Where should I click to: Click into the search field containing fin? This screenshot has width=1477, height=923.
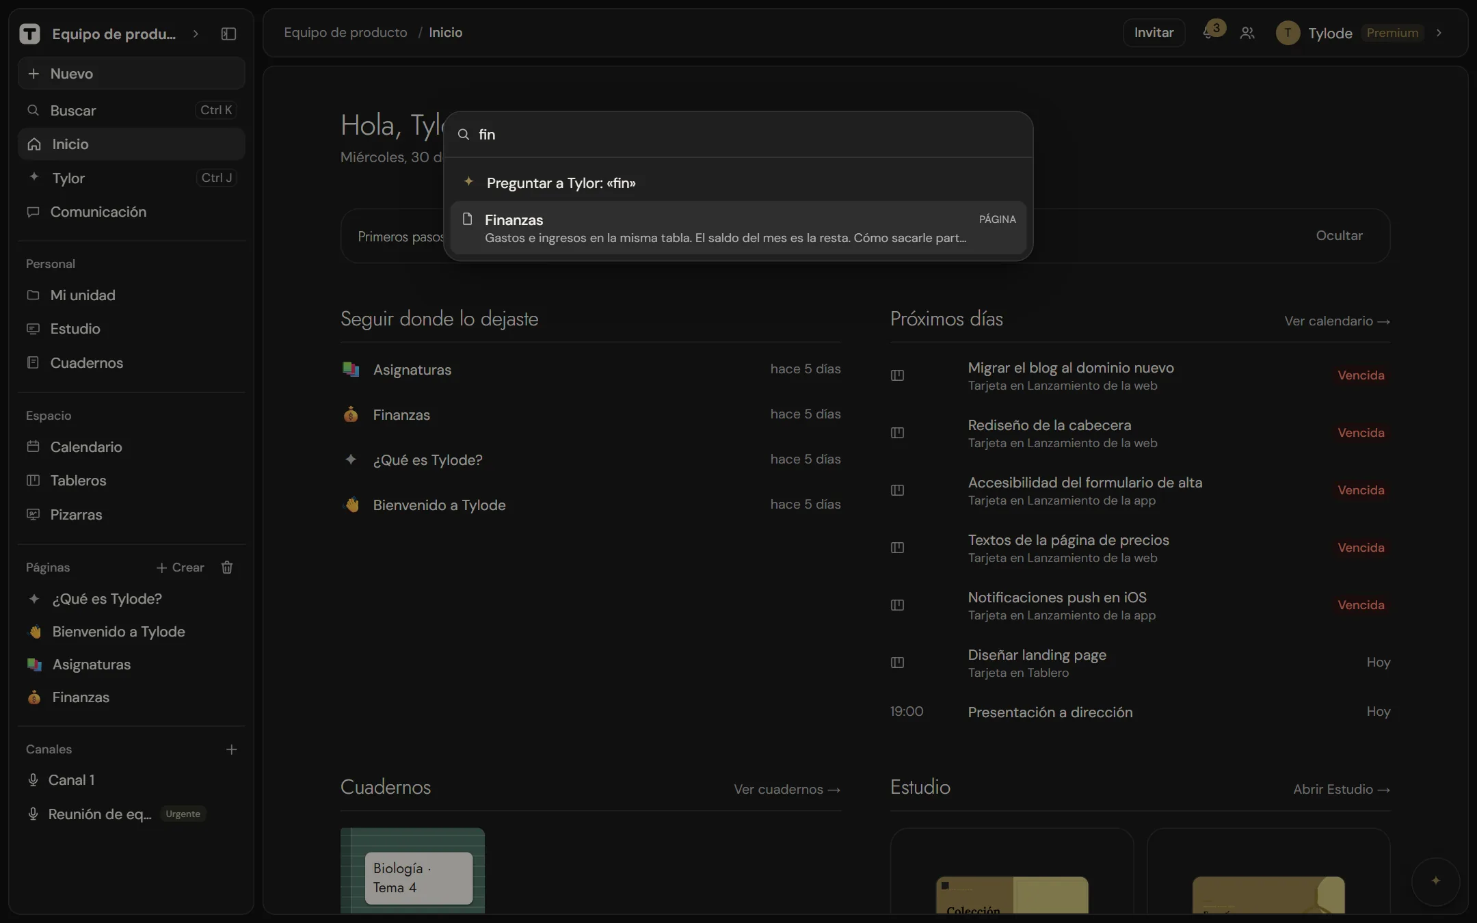[745, 135]
